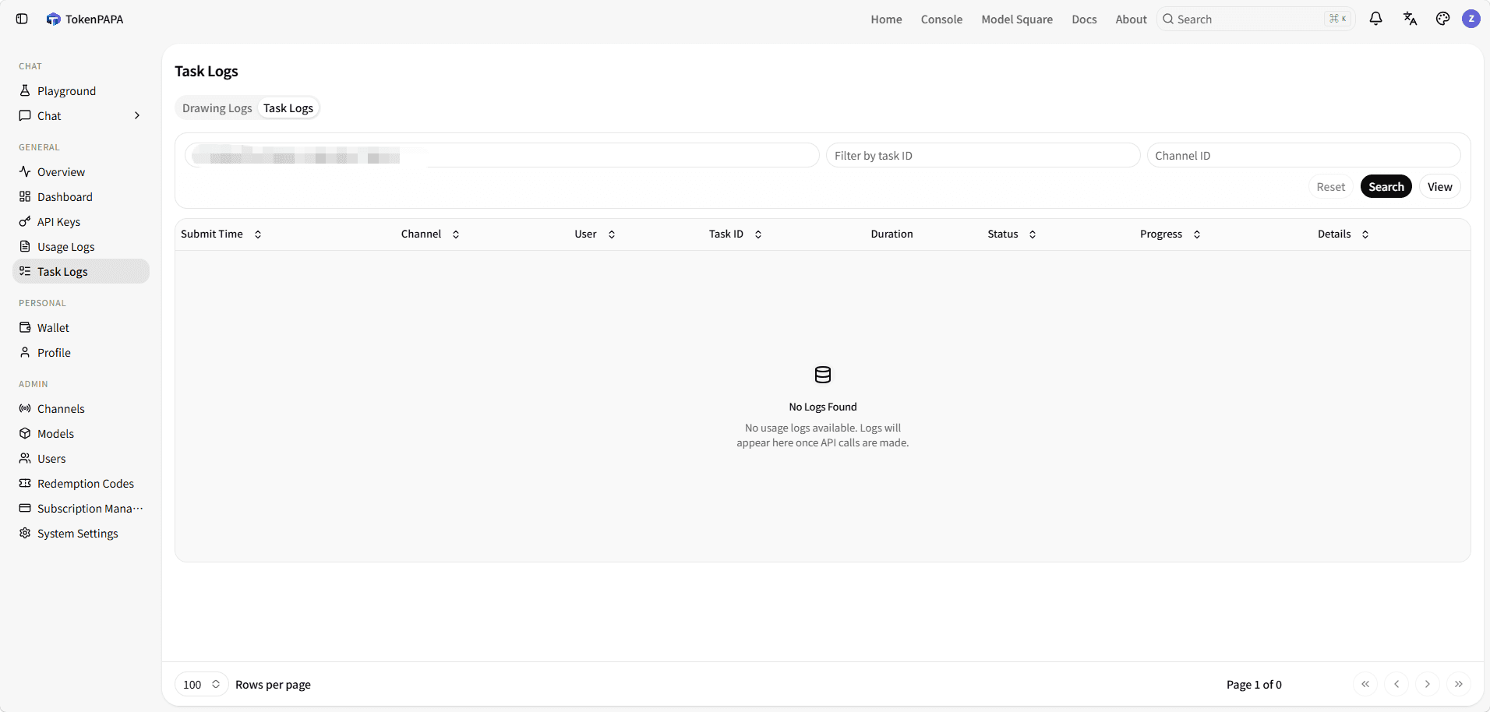
Task: Click the Duration column header
Action: click(892, 234)
